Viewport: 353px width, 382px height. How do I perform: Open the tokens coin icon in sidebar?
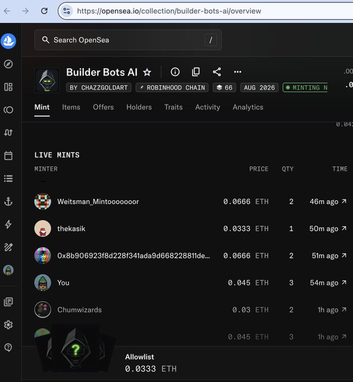click(x=8, y=110)
